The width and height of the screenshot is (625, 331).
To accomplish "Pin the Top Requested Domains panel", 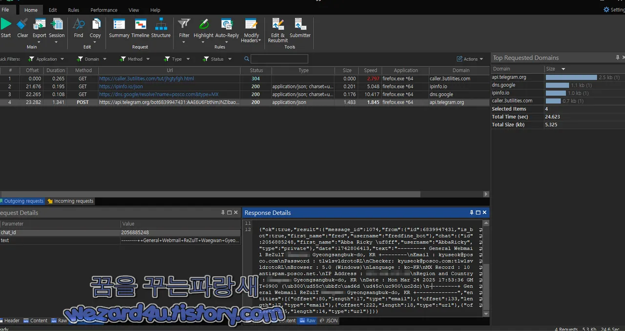I will click(617, 58).
